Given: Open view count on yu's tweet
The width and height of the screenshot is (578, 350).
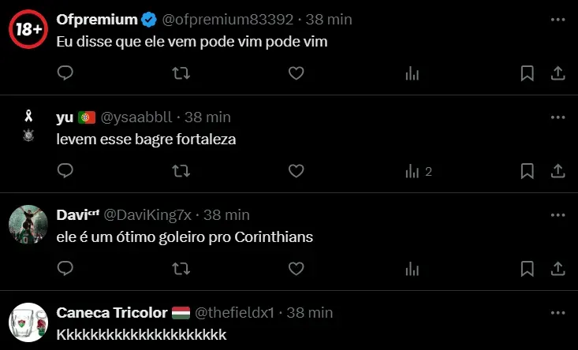Looking at the screenshot, I should pos(417,171).
